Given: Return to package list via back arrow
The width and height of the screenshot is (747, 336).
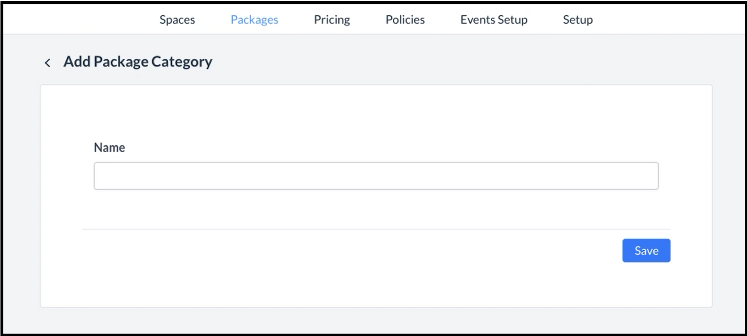Looking at the screenshot, I should 47,63.
